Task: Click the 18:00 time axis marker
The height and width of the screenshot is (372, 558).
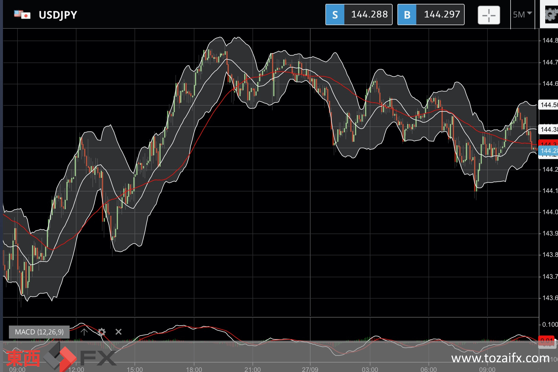Action: coord(194,369)
